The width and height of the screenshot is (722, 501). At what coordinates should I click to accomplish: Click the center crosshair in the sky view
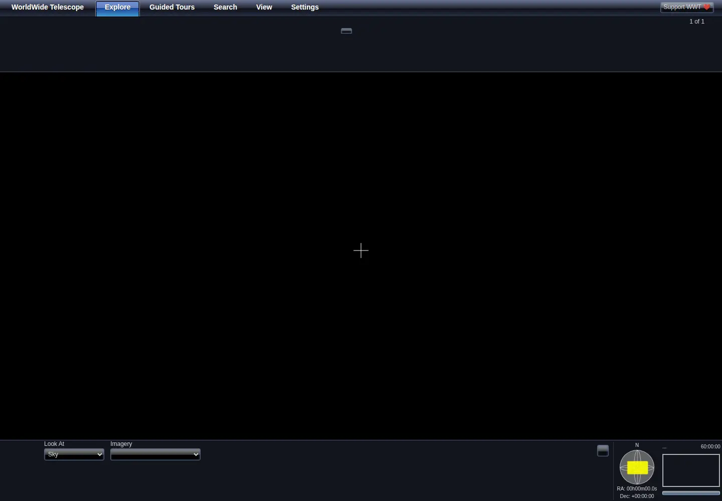[361, 250]
